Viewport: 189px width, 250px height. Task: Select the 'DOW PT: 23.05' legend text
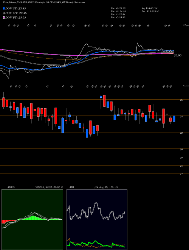click(15, 17)
